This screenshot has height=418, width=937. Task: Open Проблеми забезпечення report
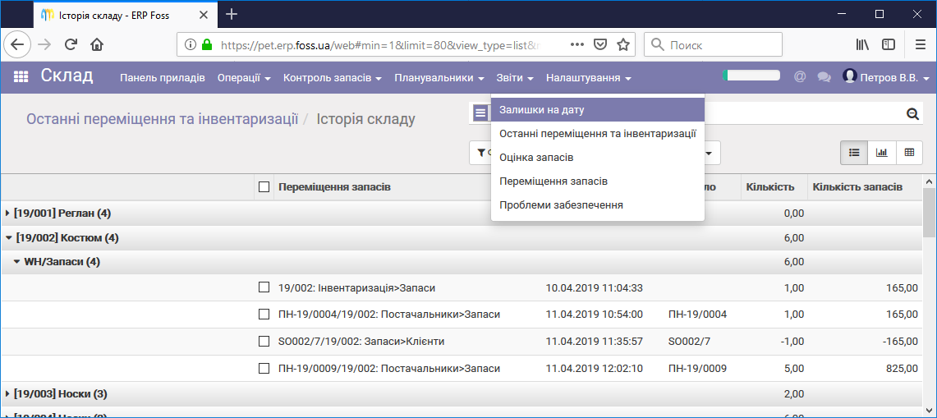pyautogui.click(x=598, y=205)
